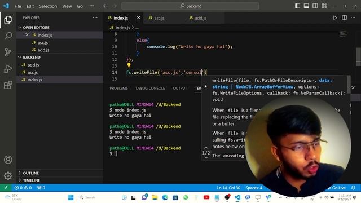The width and height of the screenshot is (361, 203).
Task: Toggle the Secondary Side Bar layout
Action: (315, 6)
